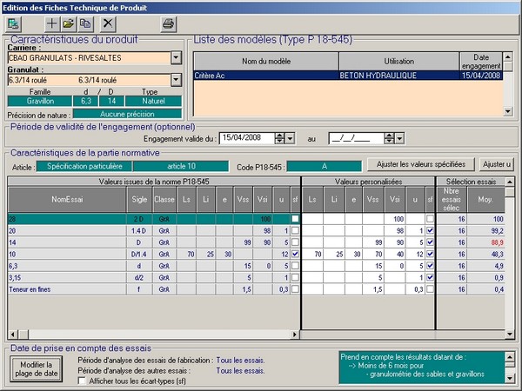Check 'Afficher tous les écart-types (sf)'
The image size is (522, 391).
(x=83, y=381)
